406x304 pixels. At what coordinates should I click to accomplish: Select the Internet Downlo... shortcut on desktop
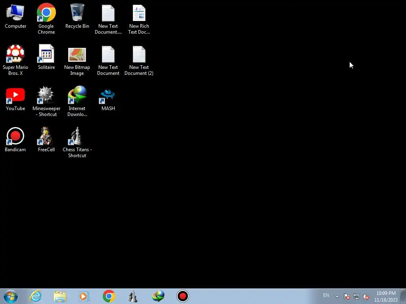(x=77, y=101)
